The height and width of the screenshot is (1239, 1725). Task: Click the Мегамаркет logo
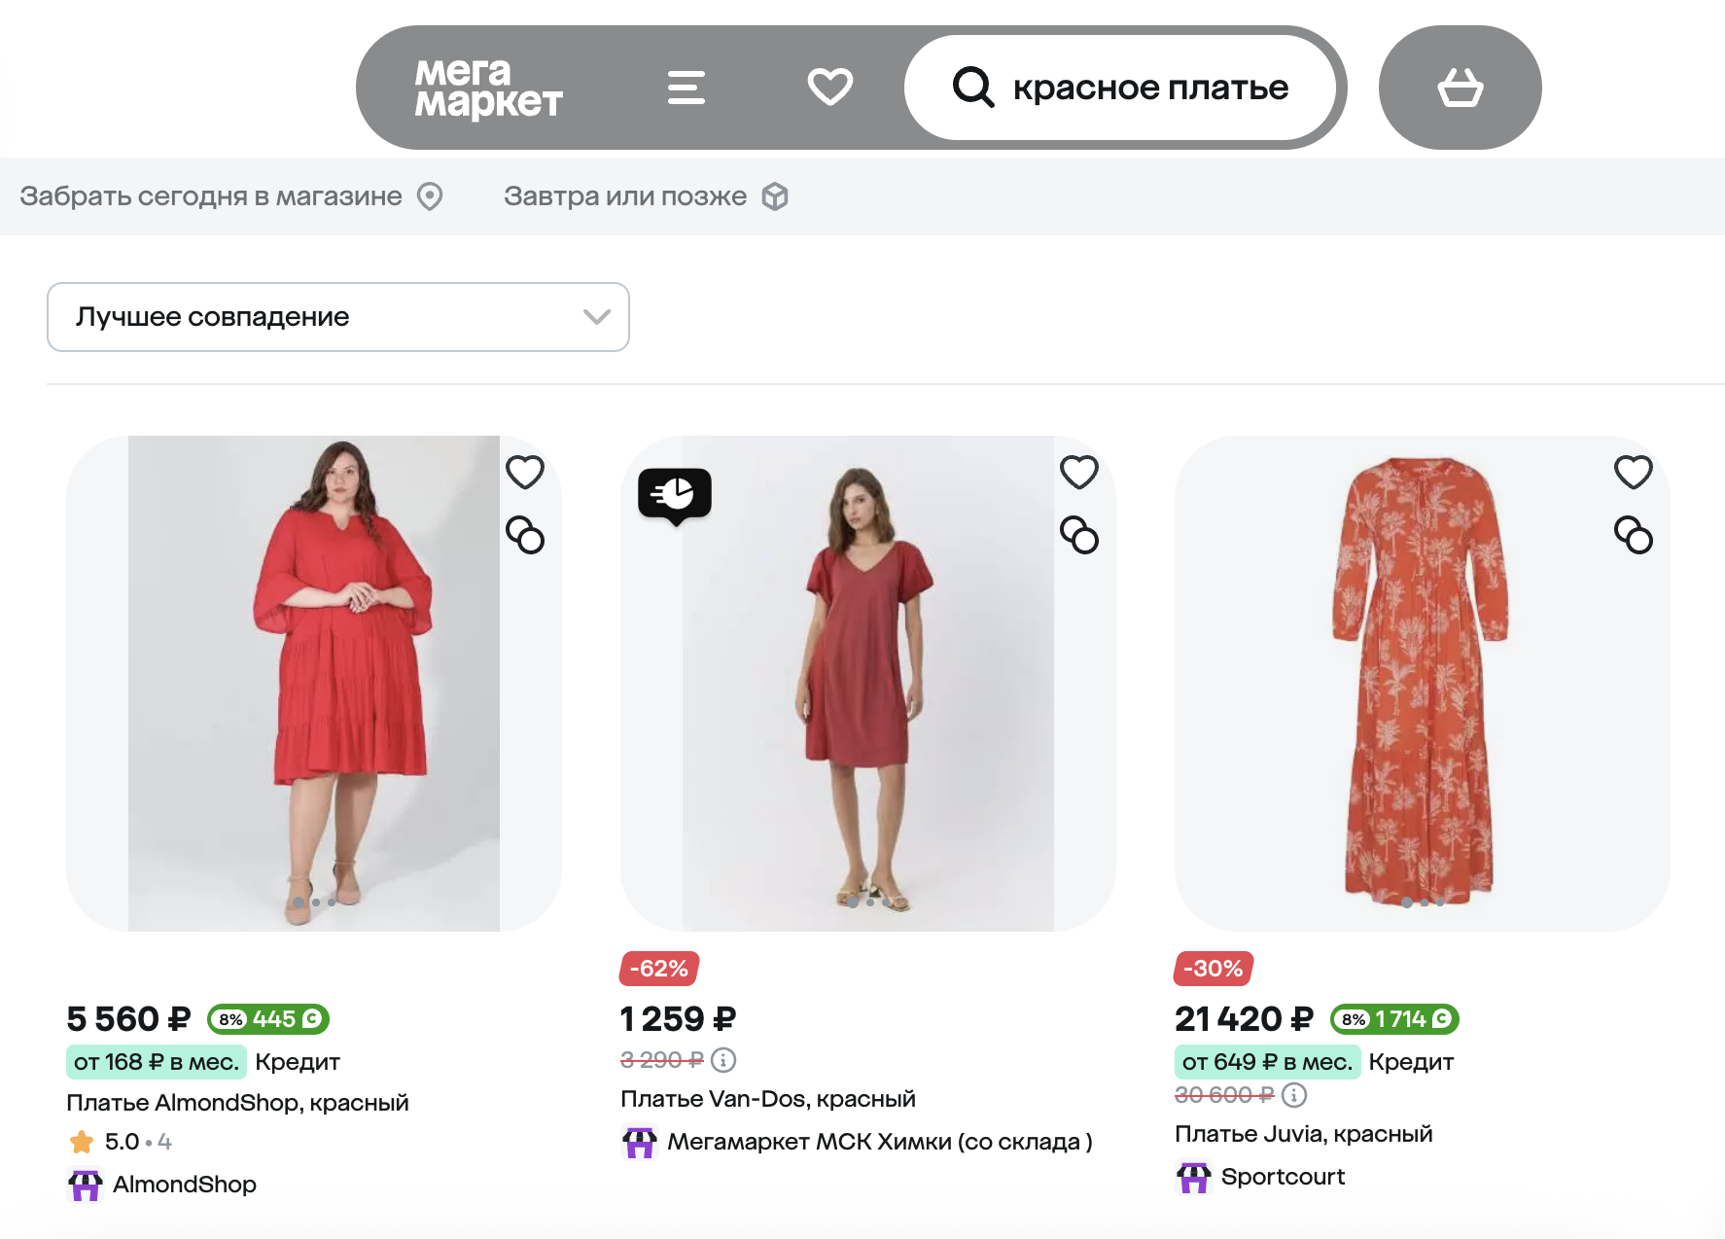point(488,88)
